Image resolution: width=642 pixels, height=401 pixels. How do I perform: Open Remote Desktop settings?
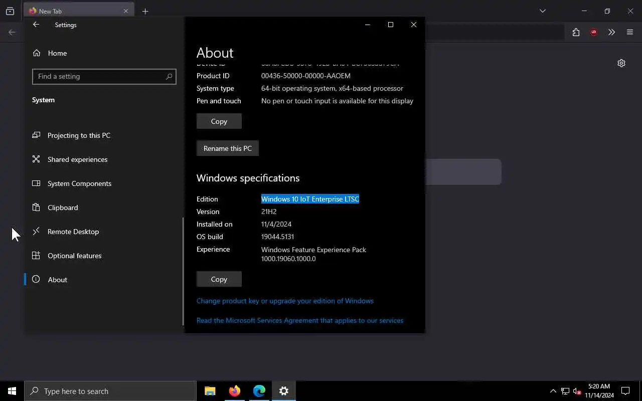point(73,232)
